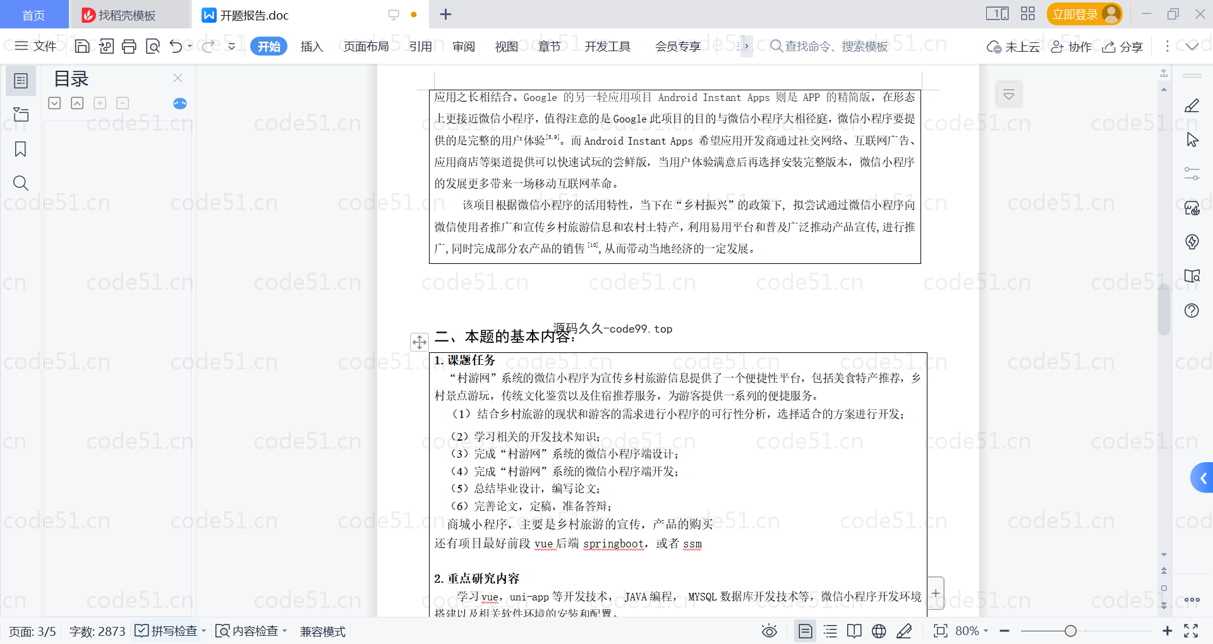Image resolution: width=1213 pixels, height=644 pixels.
Task: Open the quick access toolbar customize dropdown
Action: [x=231, y=46]
